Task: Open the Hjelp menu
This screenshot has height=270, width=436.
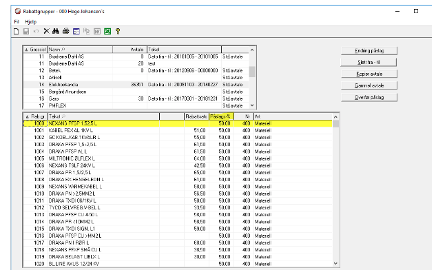Action: (30, 21)
